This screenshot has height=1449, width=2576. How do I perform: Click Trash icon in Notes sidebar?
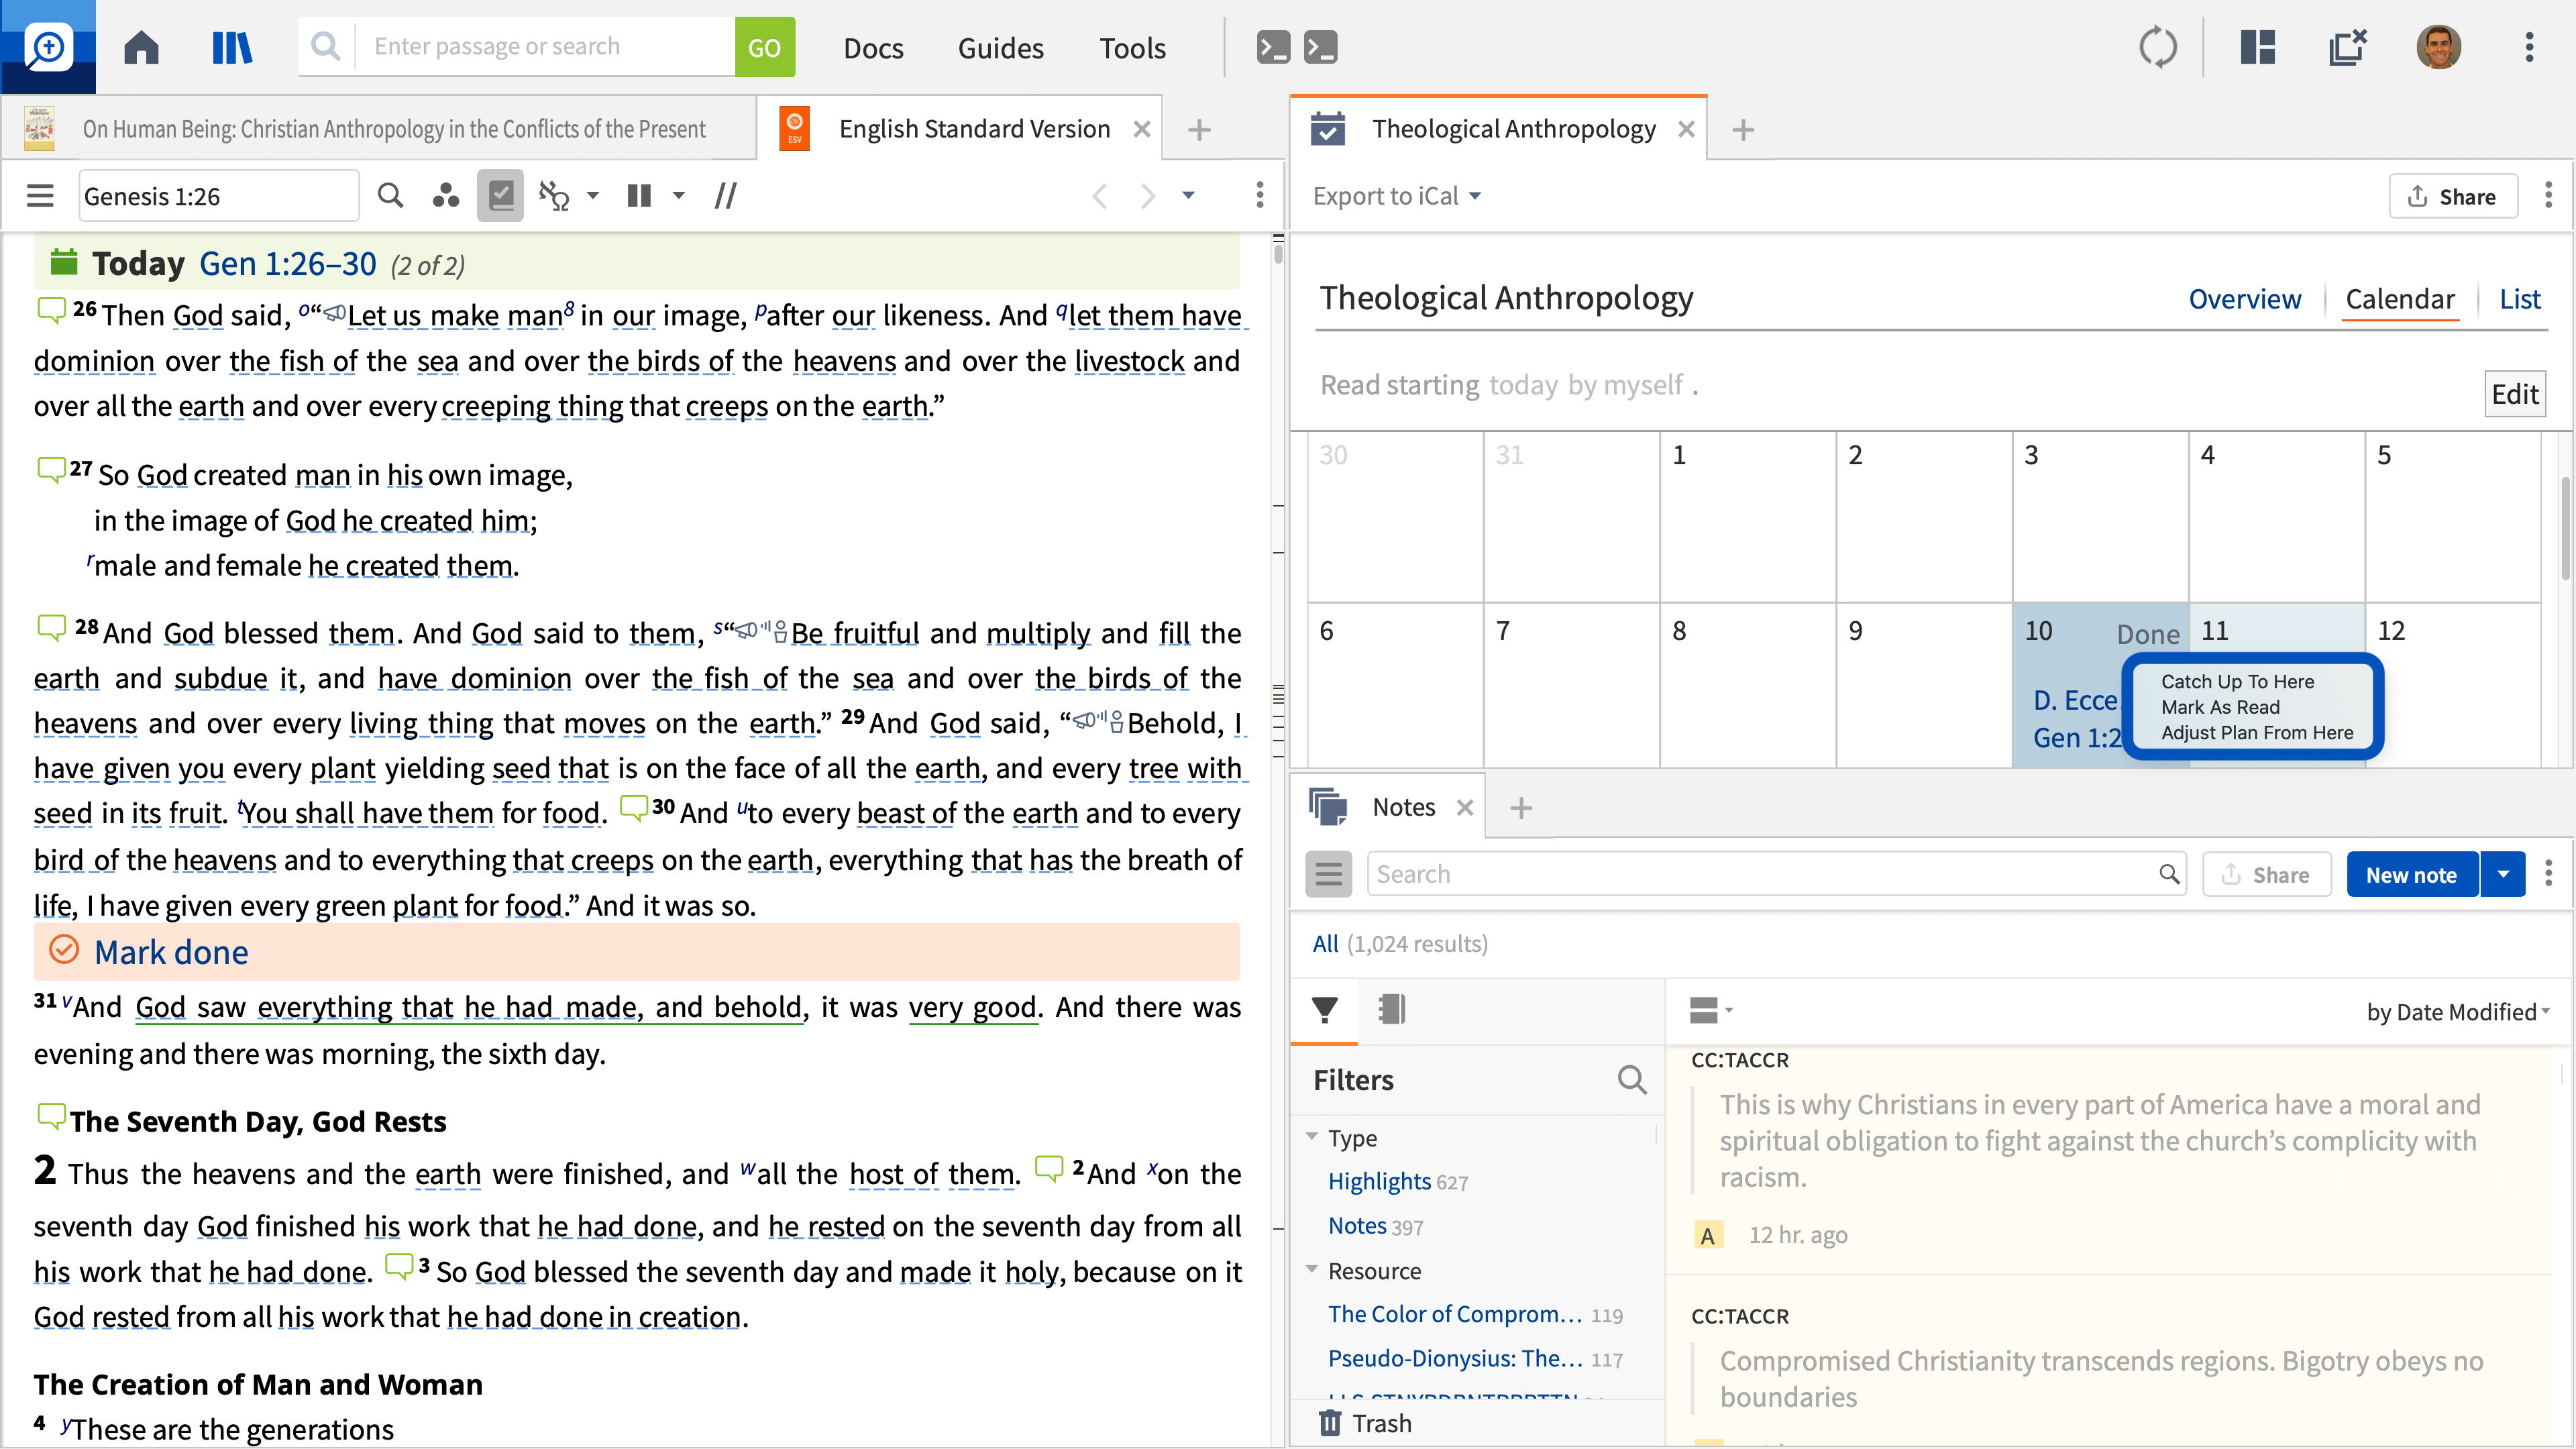click(1329, 1422)
